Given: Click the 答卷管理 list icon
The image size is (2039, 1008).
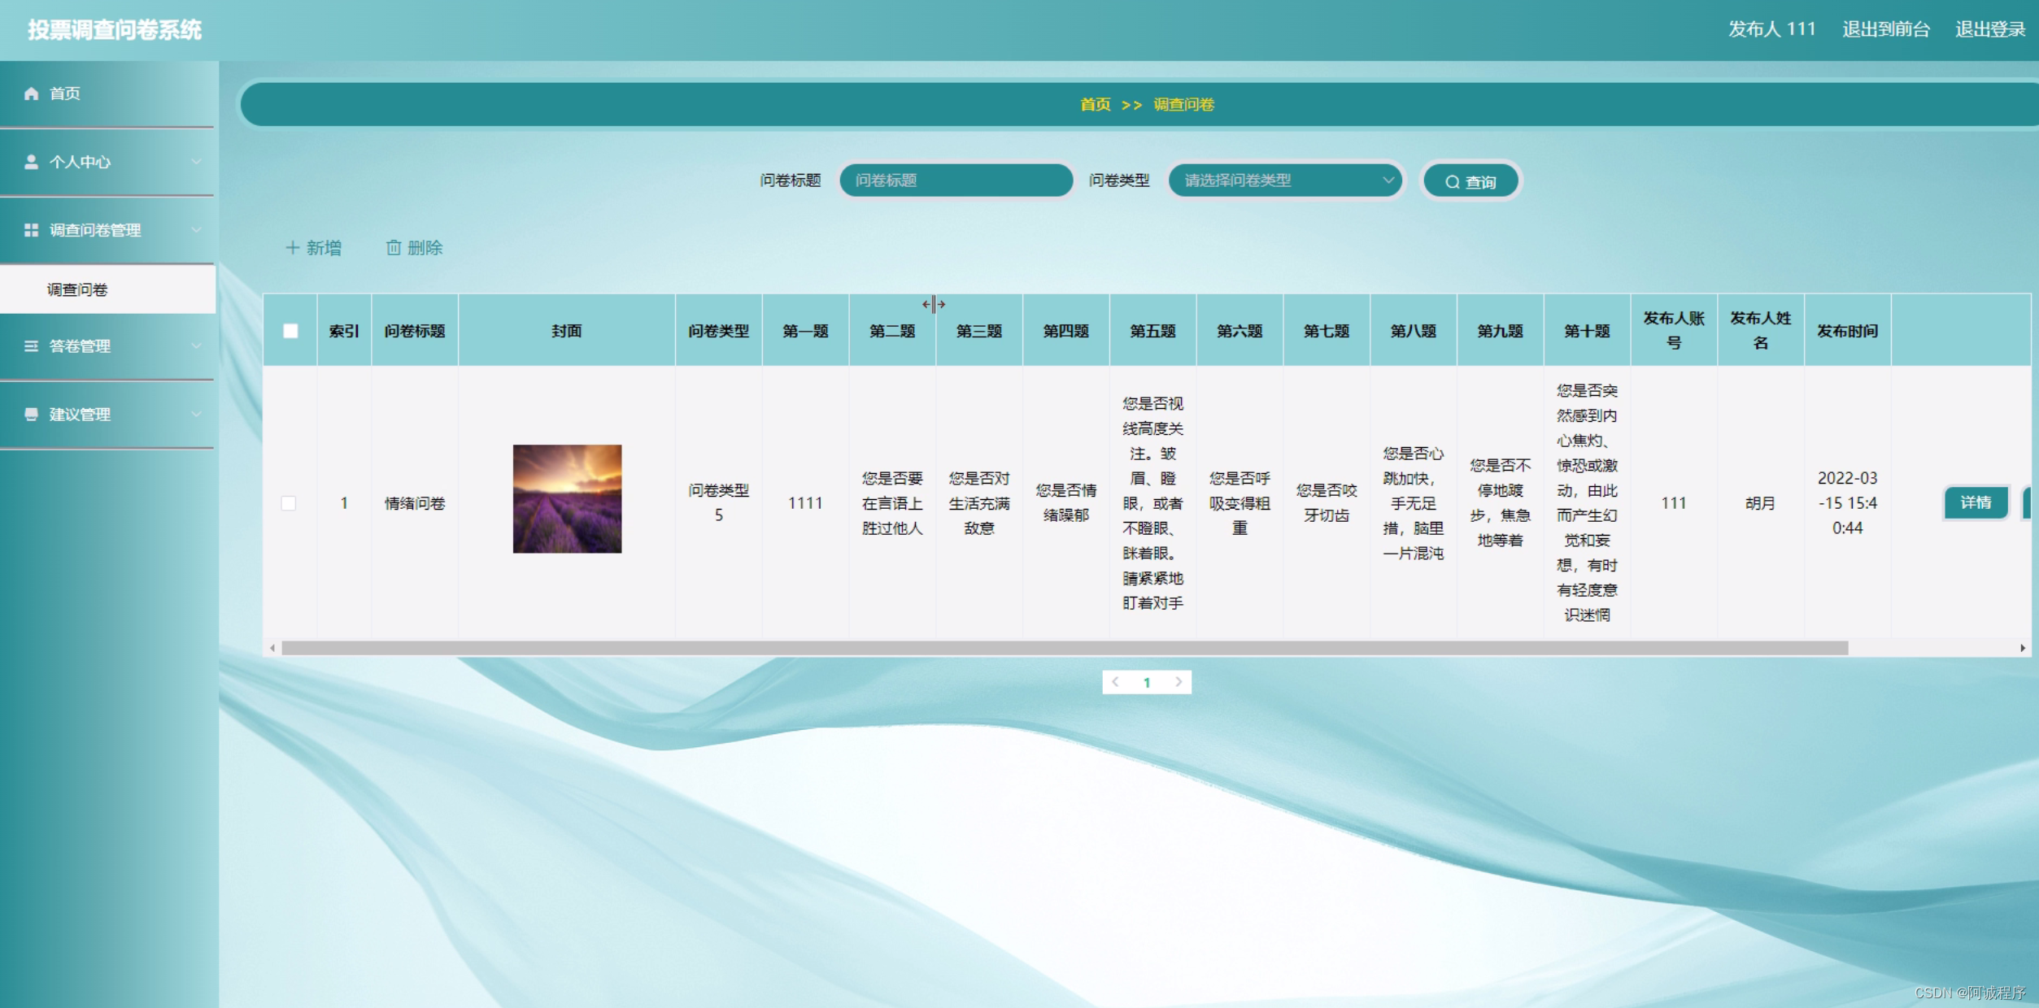Looking at the screenshot, I should 31,346.
